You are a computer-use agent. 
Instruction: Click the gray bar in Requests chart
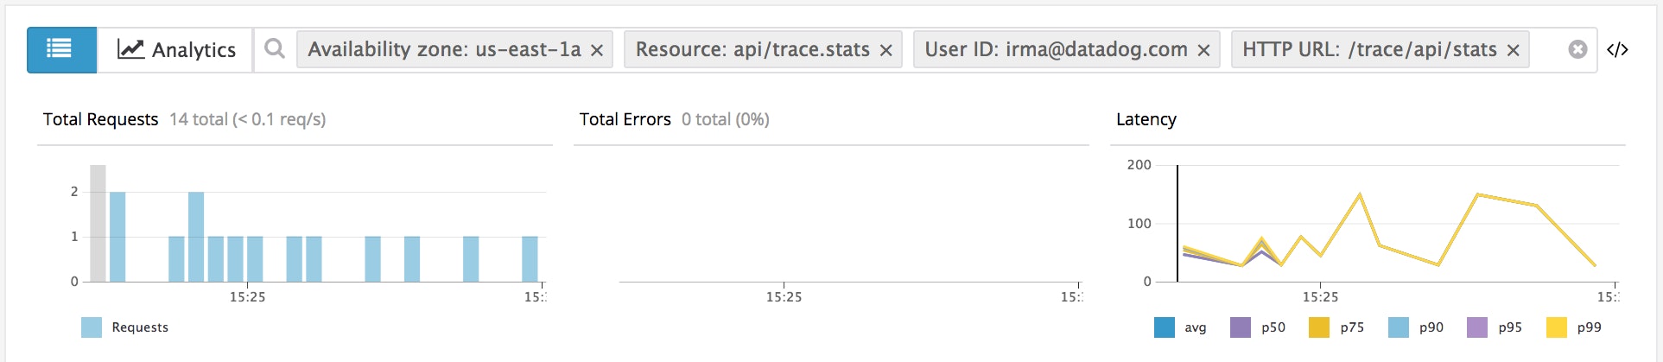(x=98, y=223)
